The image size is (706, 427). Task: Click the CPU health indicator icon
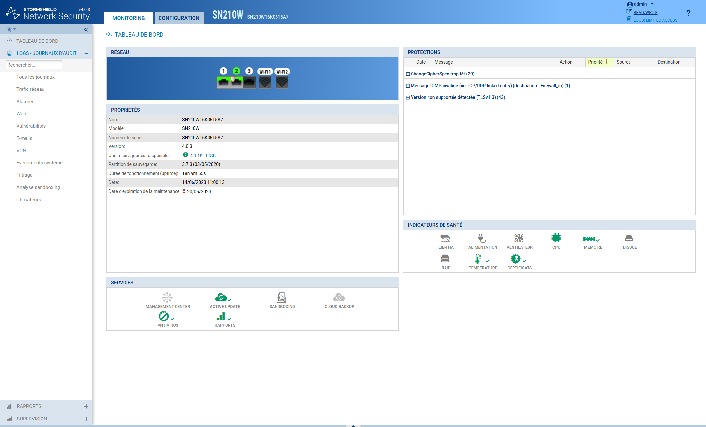click(556, 238)
